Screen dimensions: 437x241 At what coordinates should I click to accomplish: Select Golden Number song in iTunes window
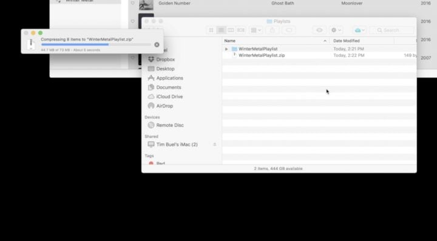click(x=174, y=4)
